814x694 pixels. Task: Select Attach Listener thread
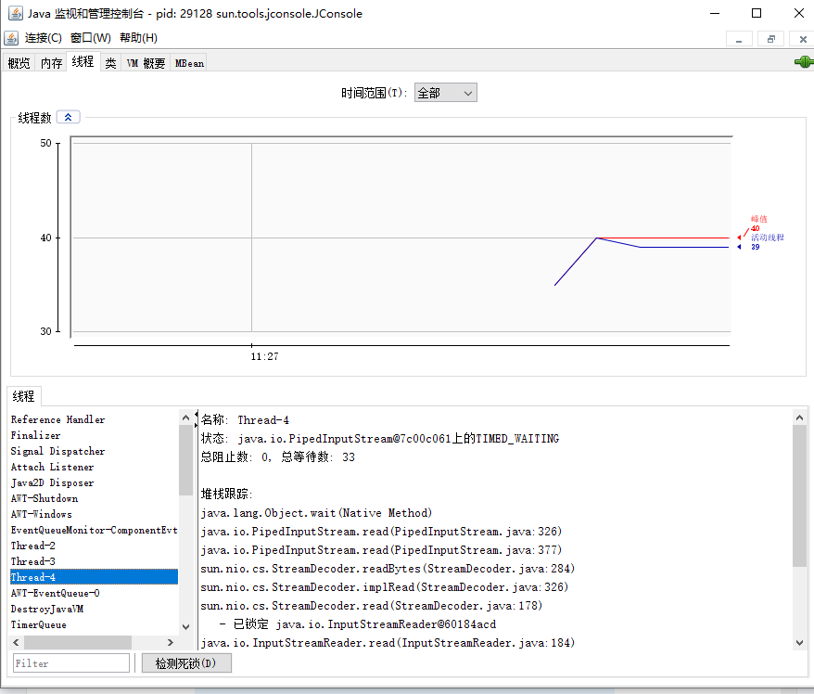click(94, 467)
